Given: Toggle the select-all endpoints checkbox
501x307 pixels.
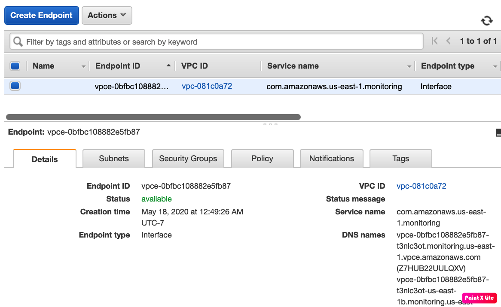Looking at the screenshot, I should pyautogui.click(x=15, y=66).
